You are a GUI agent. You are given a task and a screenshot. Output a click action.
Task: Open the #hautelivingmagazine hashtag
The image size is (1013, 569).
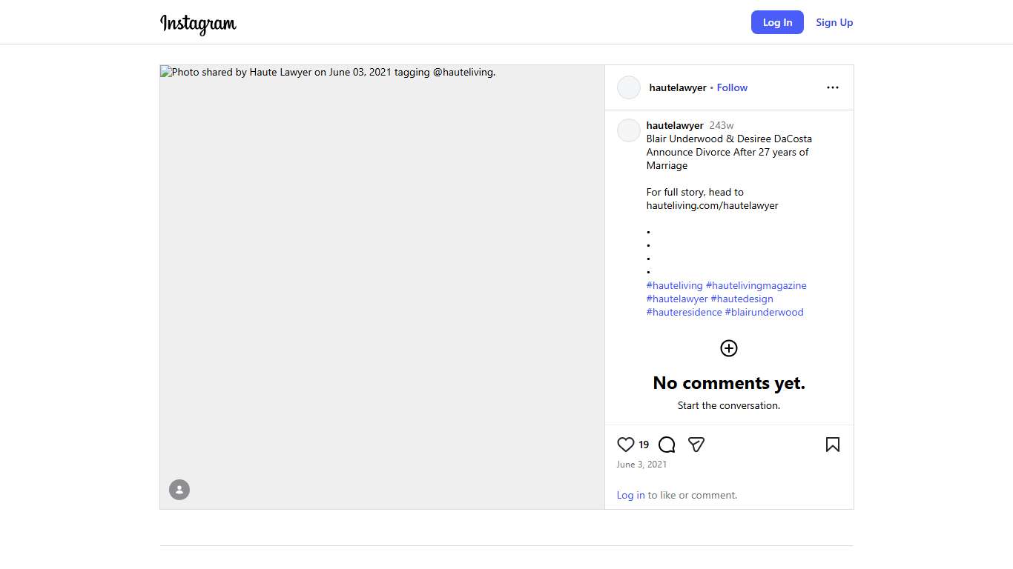click(x=756, y=285)
